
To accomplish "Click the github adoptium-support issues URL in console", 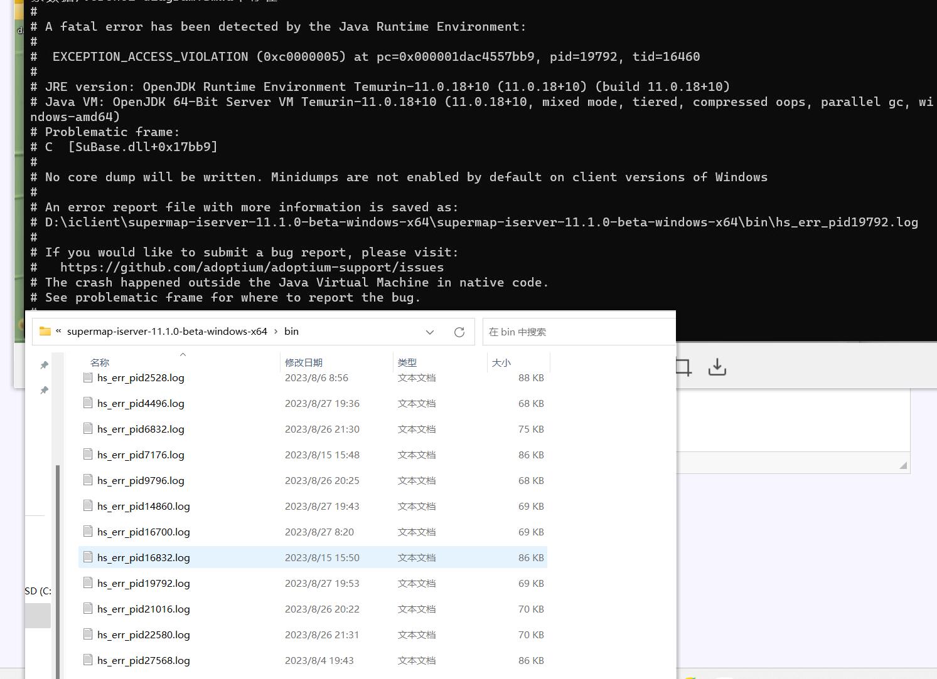I will [252, 267].
